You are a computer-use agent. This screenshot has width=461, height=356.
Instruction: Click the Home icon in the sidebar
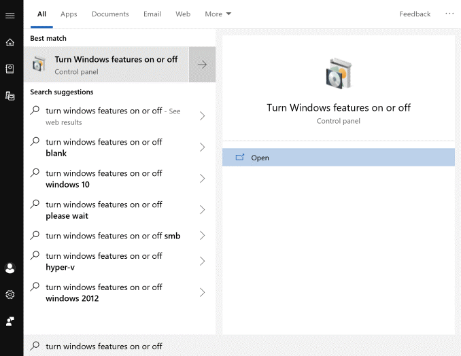click(10, 42)
